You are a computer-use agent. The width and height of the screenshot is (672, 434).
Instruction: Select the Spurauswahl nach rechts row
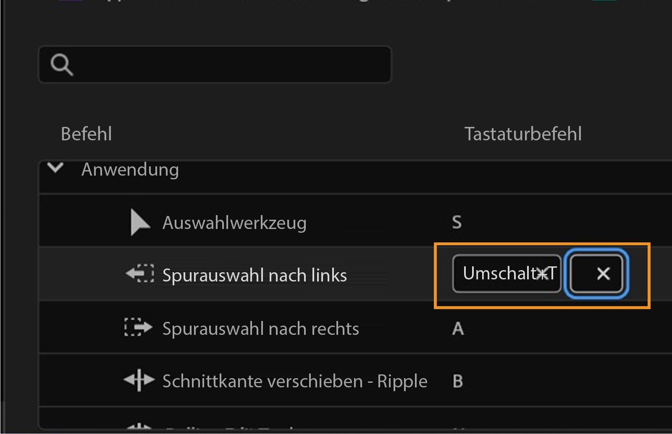pyautogui.click(x=260, y=328)
